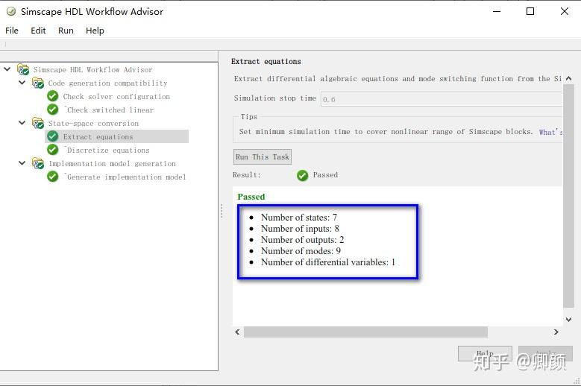Viewport: 581px width, 386px height.
Task: Click the Simulation stop time field
Action: (442, 99)
